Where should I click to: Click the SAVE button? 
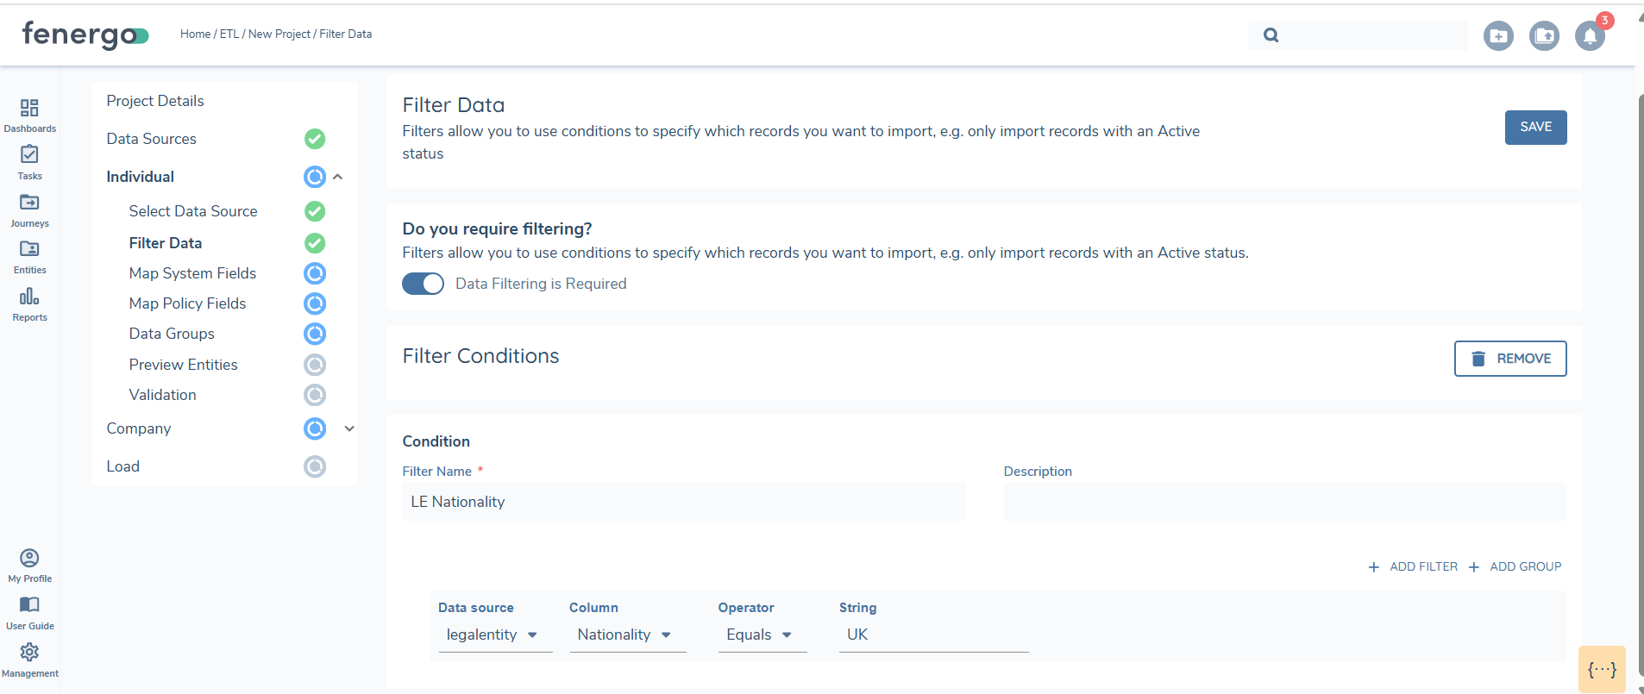pyautogui.click(x=1535, y=128)
